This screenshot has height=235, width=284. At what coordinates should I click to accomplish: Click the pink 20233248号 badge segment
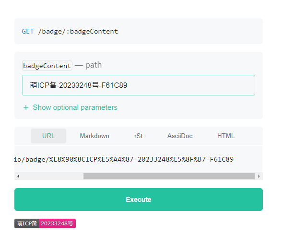pyautogui.click(x=57, y=223)
